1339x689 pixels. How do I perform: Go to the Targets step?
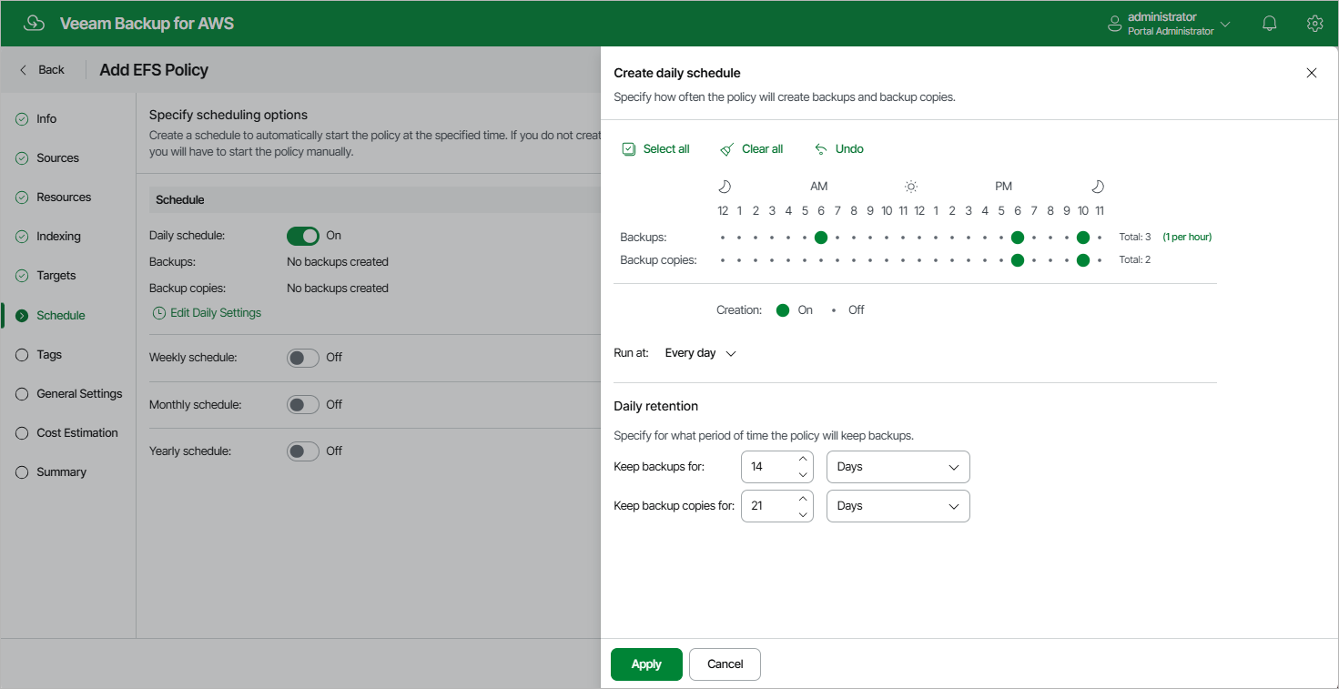(x=56, y=276)
